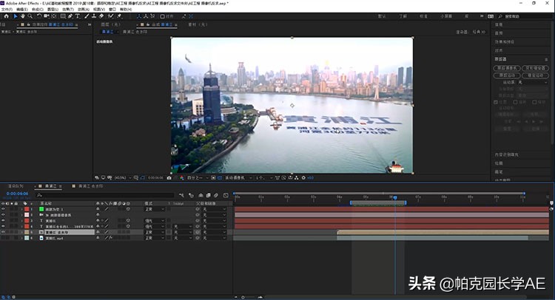The height and width of the screenshot is (300, 555).
Task: Click the timeline layer search field
Action: coord(105,195)
